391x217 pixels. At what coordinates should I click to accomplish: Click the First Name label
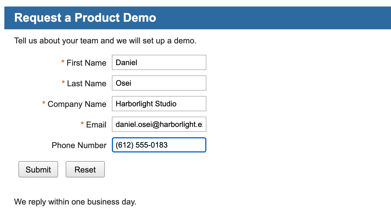[x=86, y=63]
